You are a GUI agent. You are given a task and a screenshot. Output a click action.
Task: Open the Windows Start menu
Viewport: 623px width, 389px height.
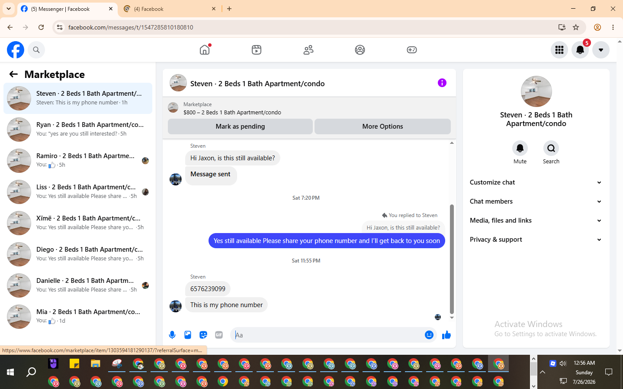10,372
